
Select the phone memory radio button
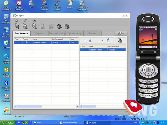point(103,40)
